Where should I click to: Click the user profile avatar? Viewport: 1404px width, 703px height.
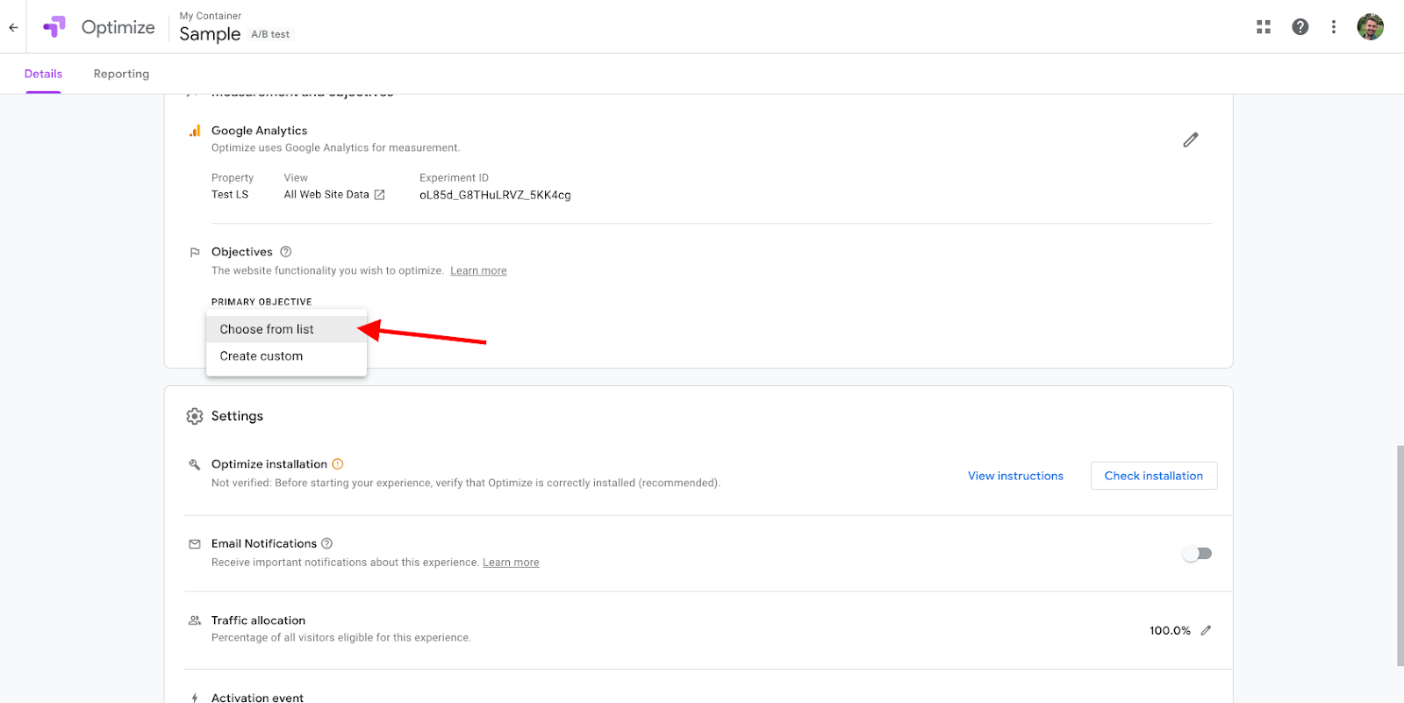pyautogui.click(x=1370, y=27)
